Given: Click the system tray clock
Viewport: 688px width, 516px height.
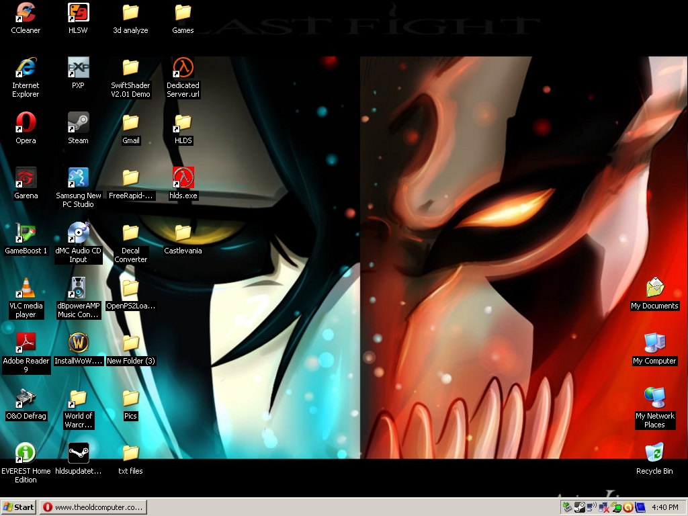Looking at the screenshot, I should point(664,507).
